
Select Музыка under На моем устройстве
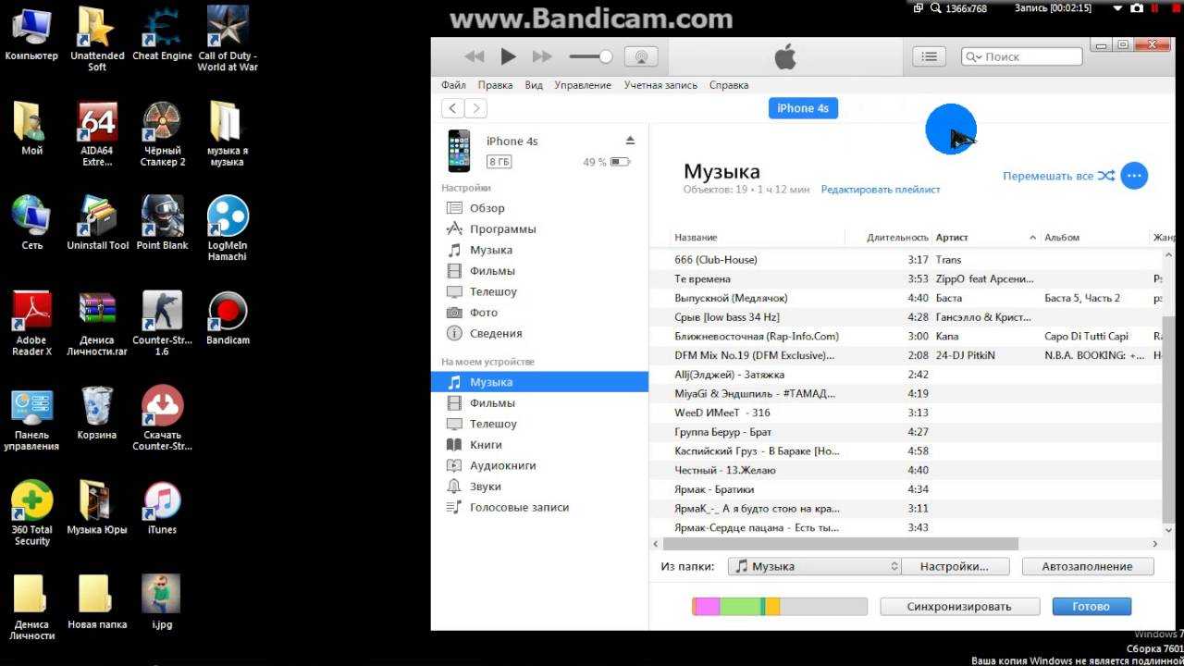(x=539, y=382)
